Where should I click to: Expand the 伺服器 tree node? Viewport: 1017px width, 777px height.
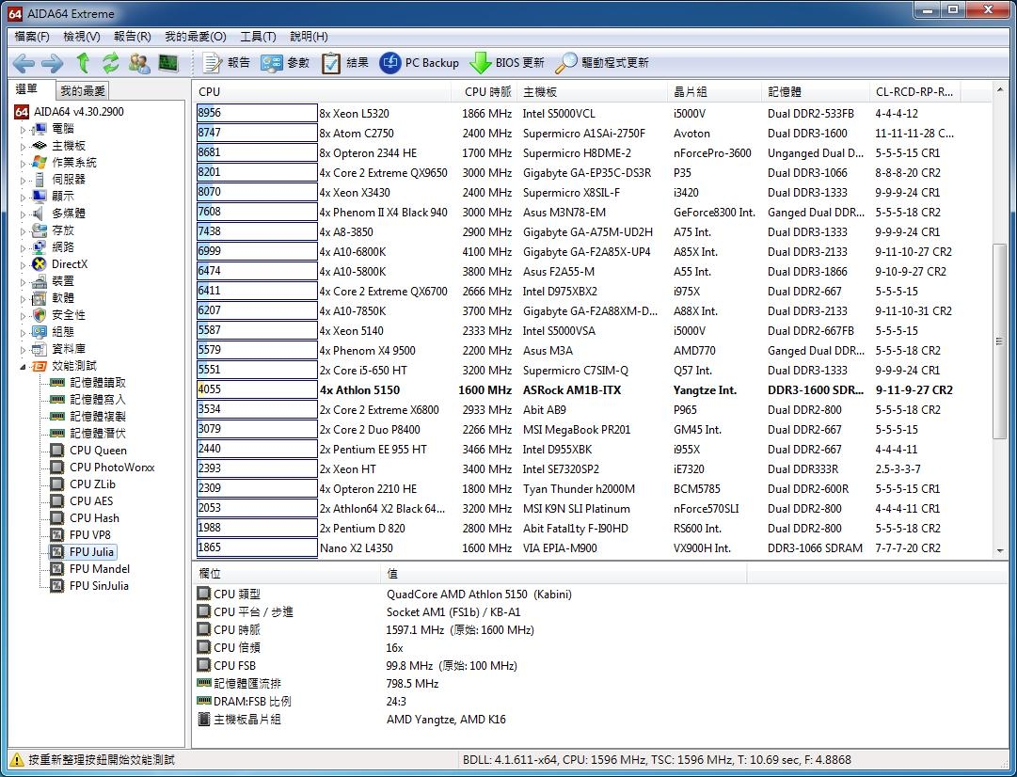[23, 180]
